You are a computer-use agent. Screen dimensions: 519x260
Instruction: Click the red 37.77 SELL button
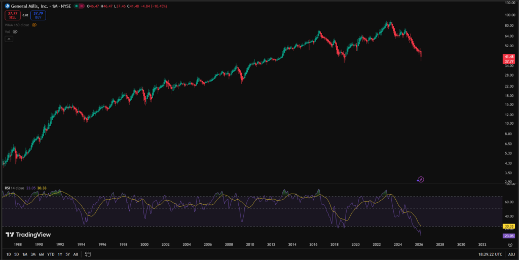pyautogui.click(x=13, y=15)
